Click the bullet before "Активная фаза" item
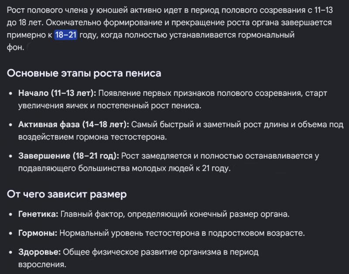The width and height of the screenshot is (349, 274). click(10, 125)
